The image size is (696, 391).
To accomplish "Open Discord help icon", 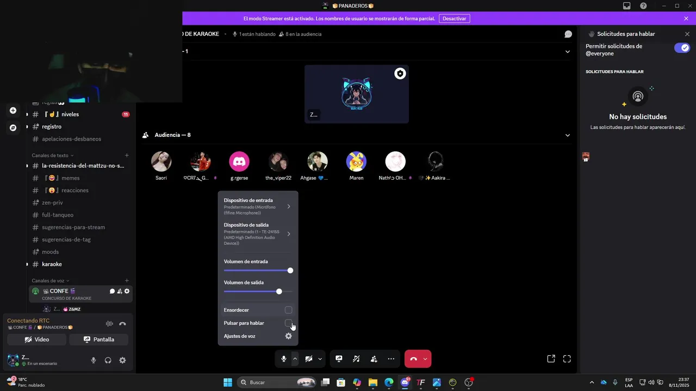I will tap(644, 6).
